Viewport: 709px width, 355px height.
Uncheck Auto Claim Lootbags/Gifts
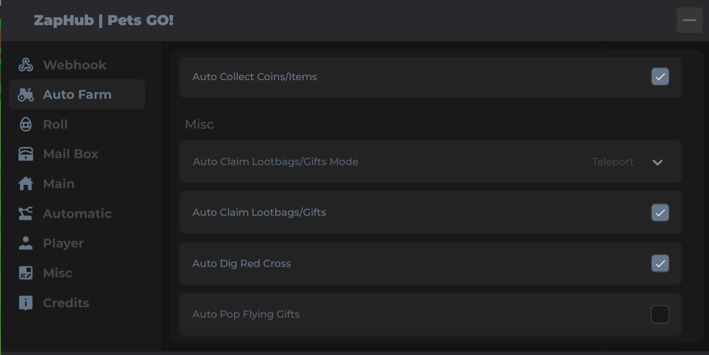(660, 213)
